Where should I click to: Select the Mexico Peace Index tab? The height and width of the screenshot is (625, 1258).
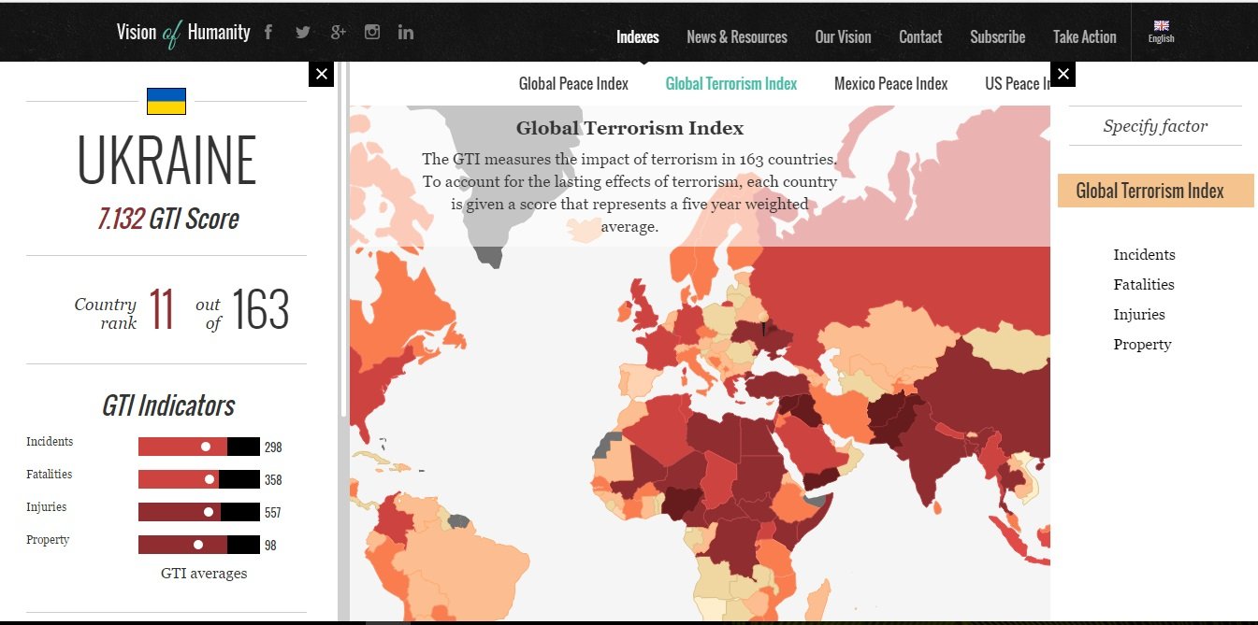click(x=890, y=84)
